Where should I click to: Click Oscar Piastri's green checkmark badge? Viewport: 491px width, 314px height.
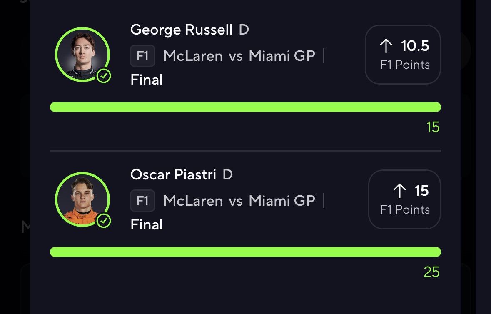pyautogui.click(x=104, y=221)
